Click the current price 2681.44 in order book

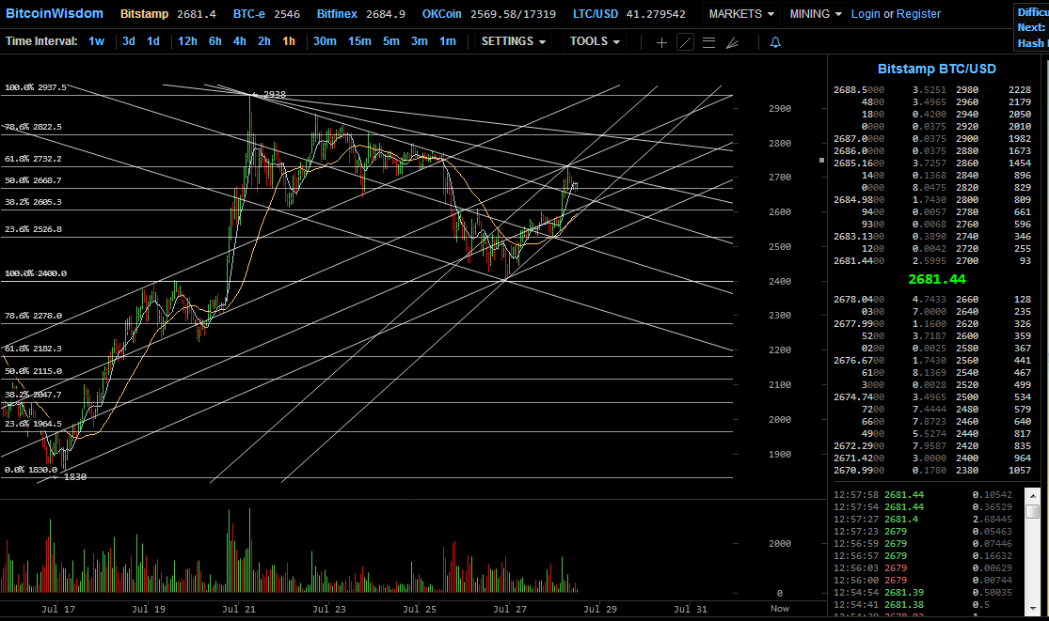(937, 279)
